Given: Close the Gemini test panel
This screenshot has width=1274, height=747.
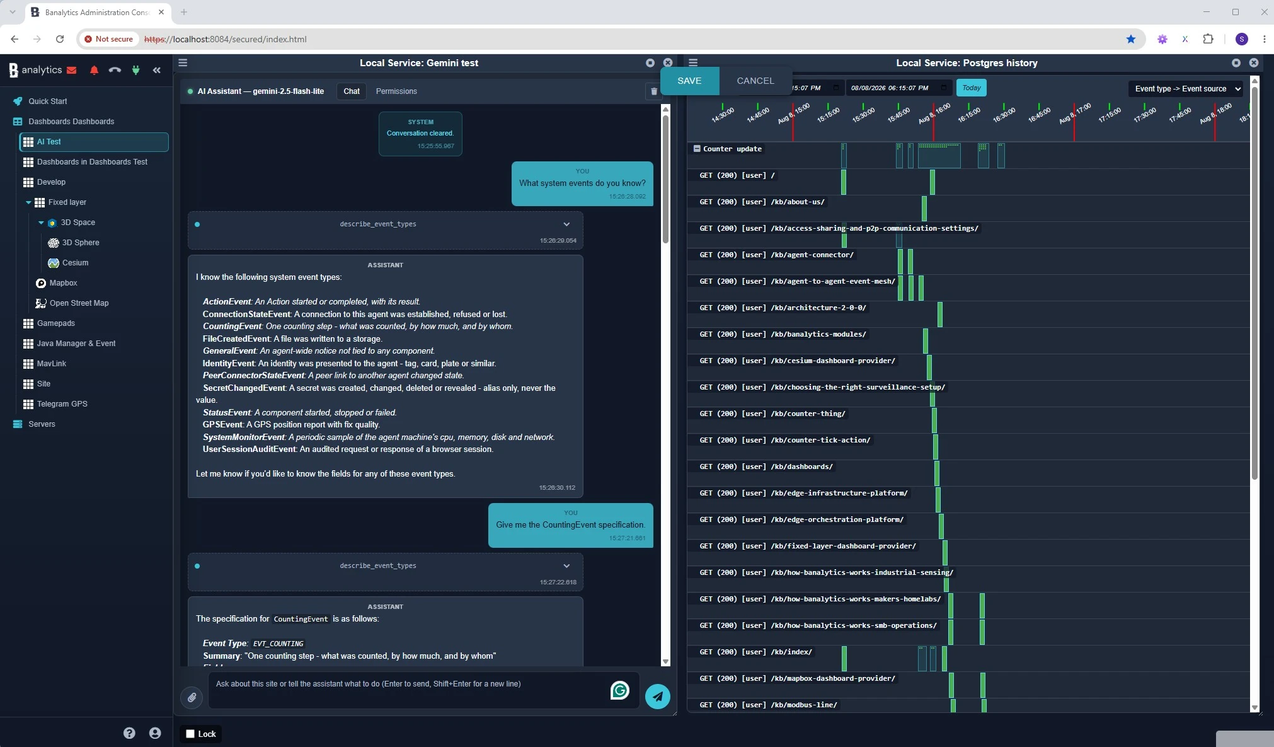Looking at the screenshot, I should coord(668,62).
